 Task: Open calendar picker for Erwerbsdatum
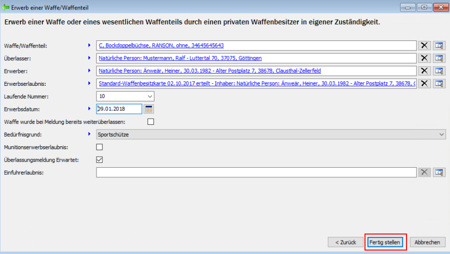pos(148,109)
